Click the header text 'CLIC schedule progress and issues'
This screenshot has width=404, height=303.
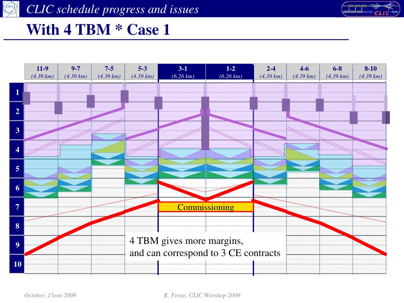112,9
